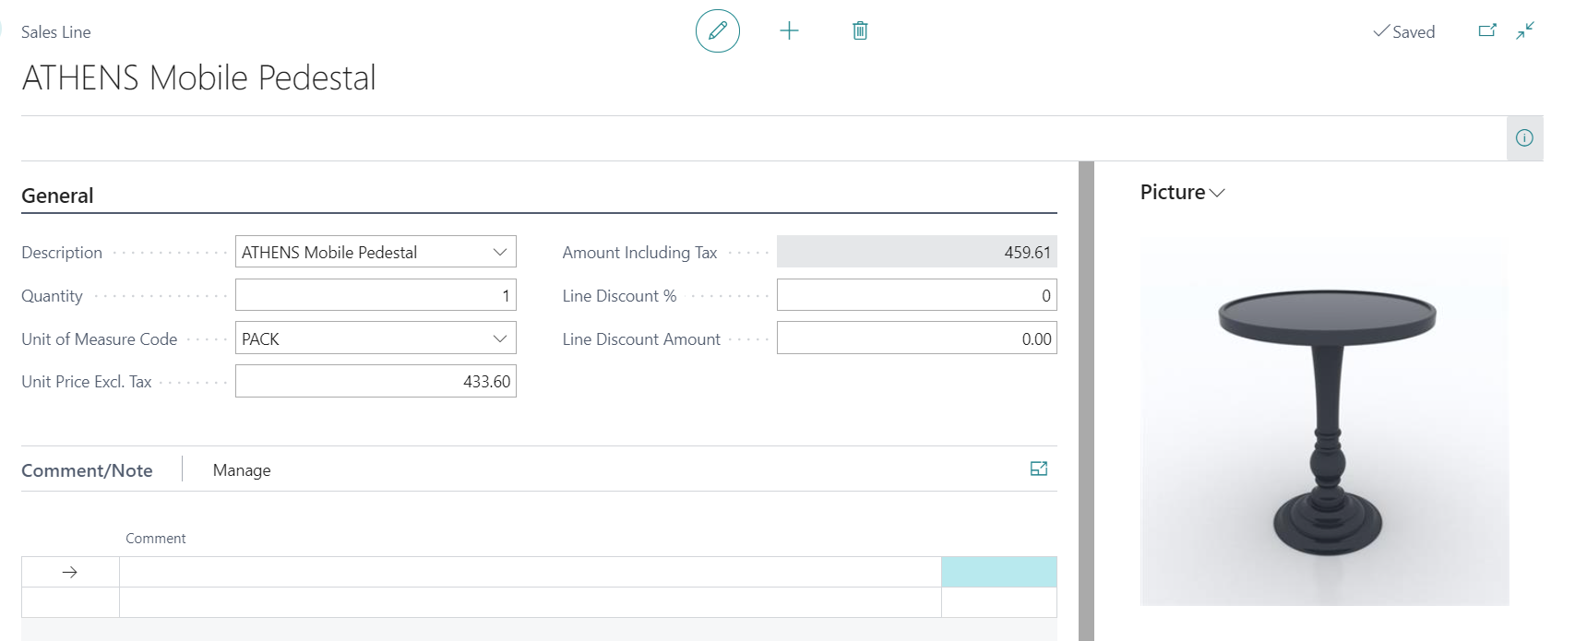Click the second empty Comment row cell
The width and height of the screenshot is (1587, 641).
click(530, 602)
